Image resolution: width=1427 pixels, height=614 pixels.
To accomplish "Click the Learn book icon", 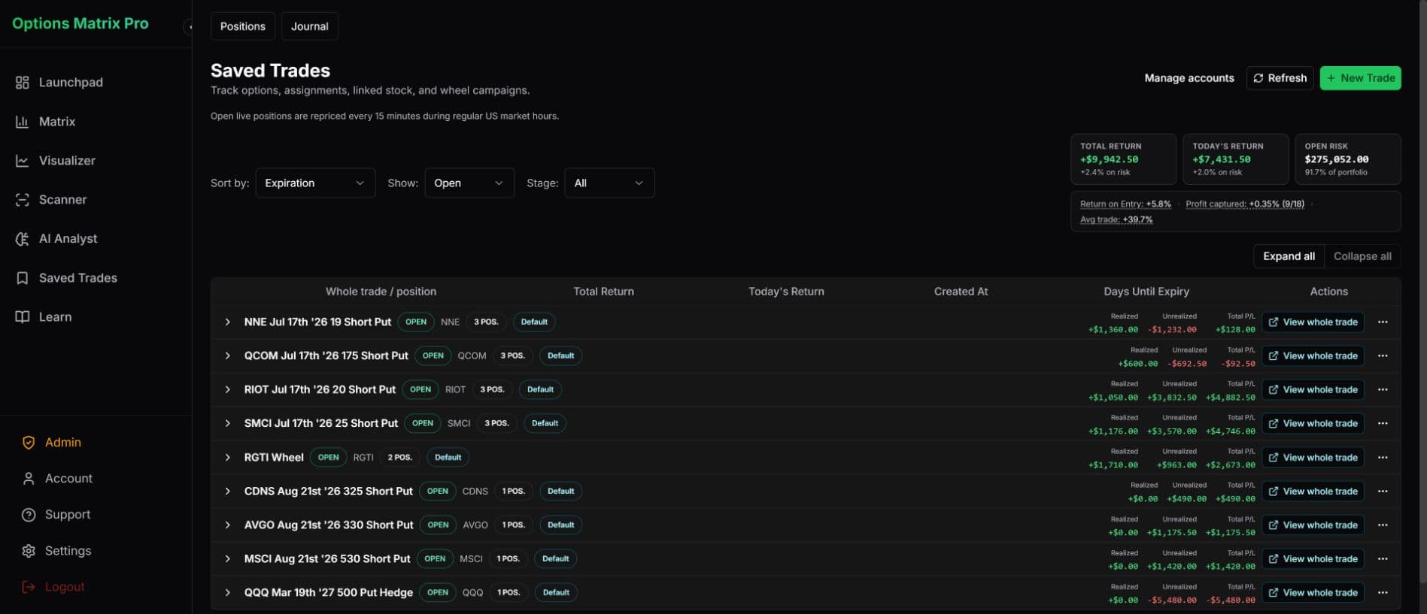I will point(23,316).
